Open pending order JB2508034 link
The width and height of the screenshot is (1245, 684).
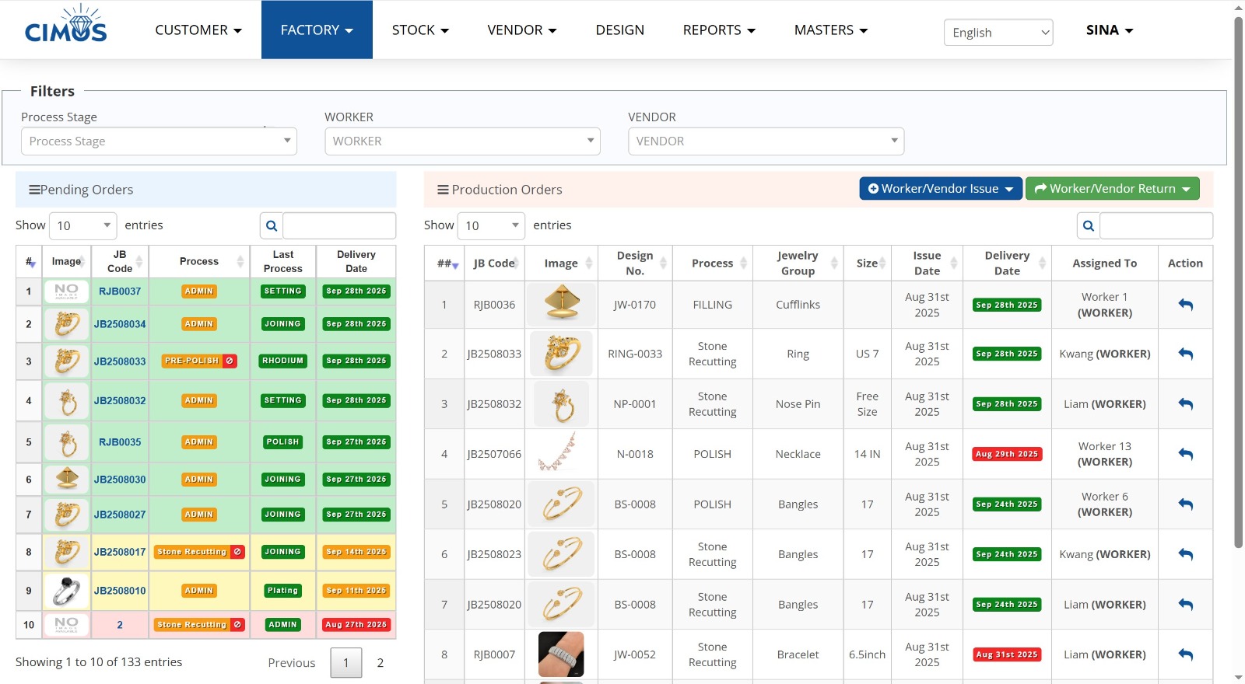tap(120, 324)
